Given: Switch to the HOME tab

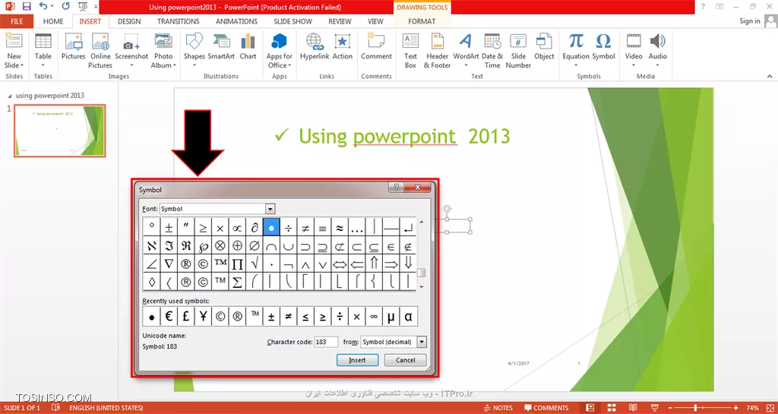Looking at the screenshot, I should pyautogui.click(x=53, y=21).
